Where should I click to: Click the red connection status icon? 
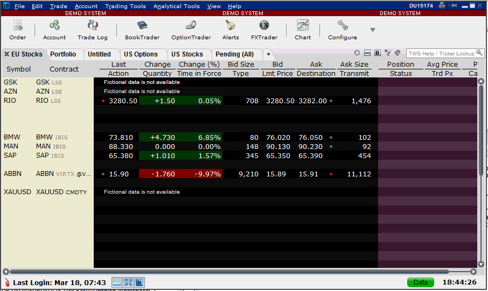pos(7,282)
